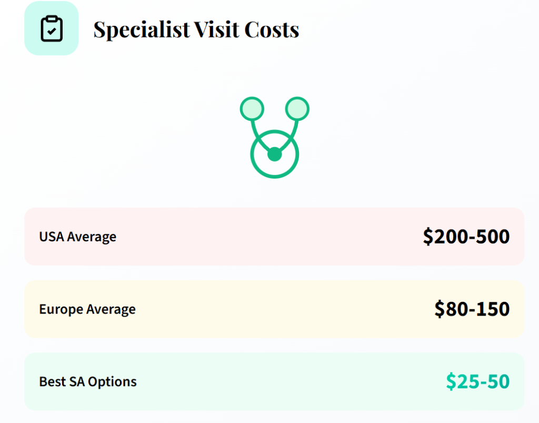Viewport: 539px width, 423px height.
Task: Select the "Europe Average" label
Action: 87,309
